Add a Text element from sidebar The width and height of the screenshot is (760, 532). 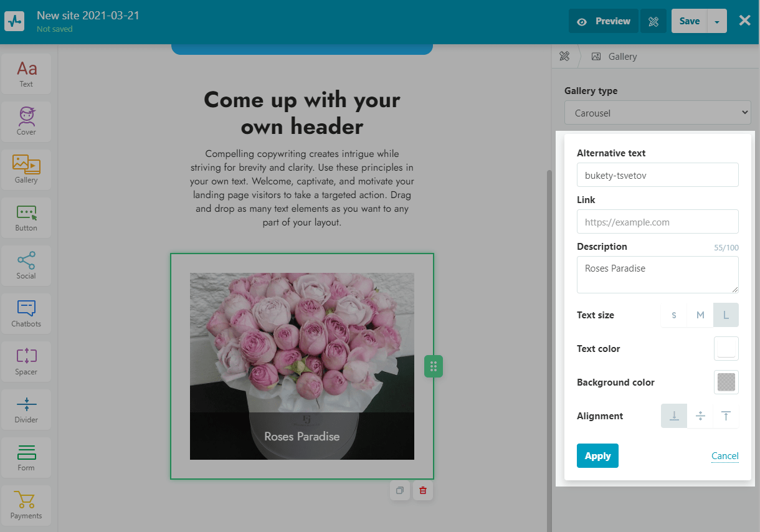[x=26, y=74]
